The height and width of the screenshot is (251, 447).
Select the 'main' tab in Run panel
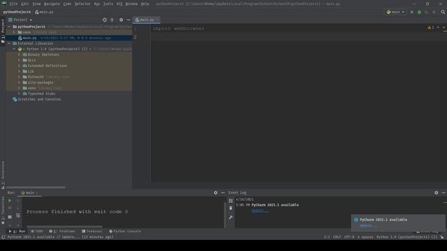click(x=29, y=192)
